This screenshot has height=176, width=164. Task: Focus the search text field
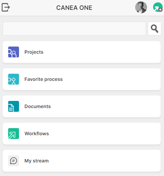click(74, 29)
